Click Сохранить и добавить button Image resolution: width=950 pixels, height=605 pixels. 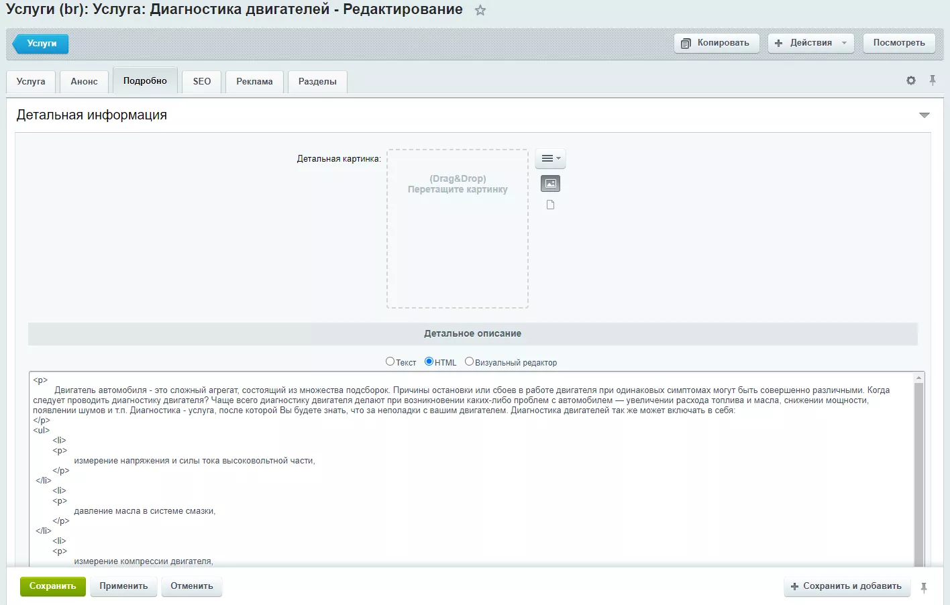click(847, 586)
